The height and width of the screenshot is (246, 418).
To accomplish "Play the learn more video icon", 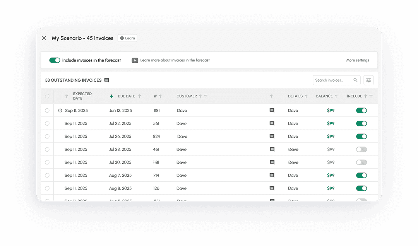I will 135,60.
